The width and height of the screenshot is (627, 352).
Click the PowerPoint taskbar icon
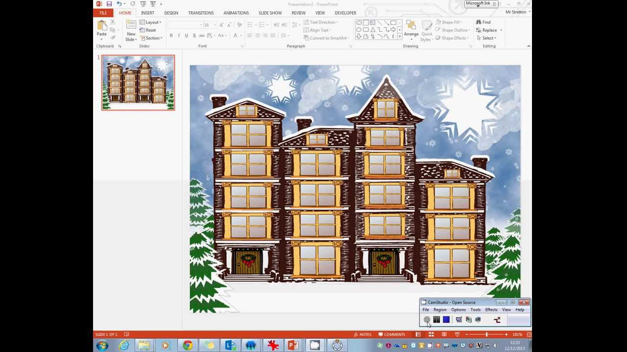293,346
